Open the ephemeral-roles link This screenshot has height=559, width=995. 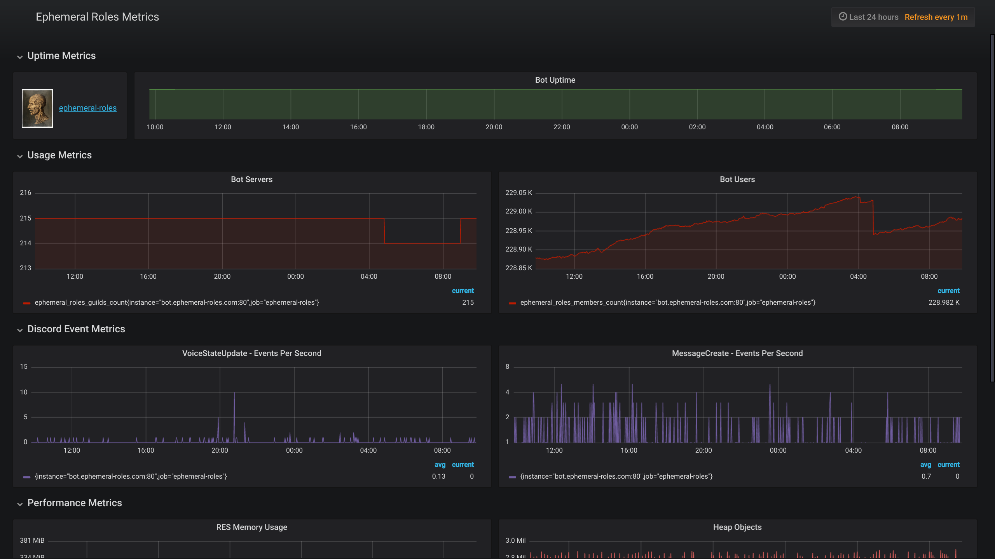(87, 108)
